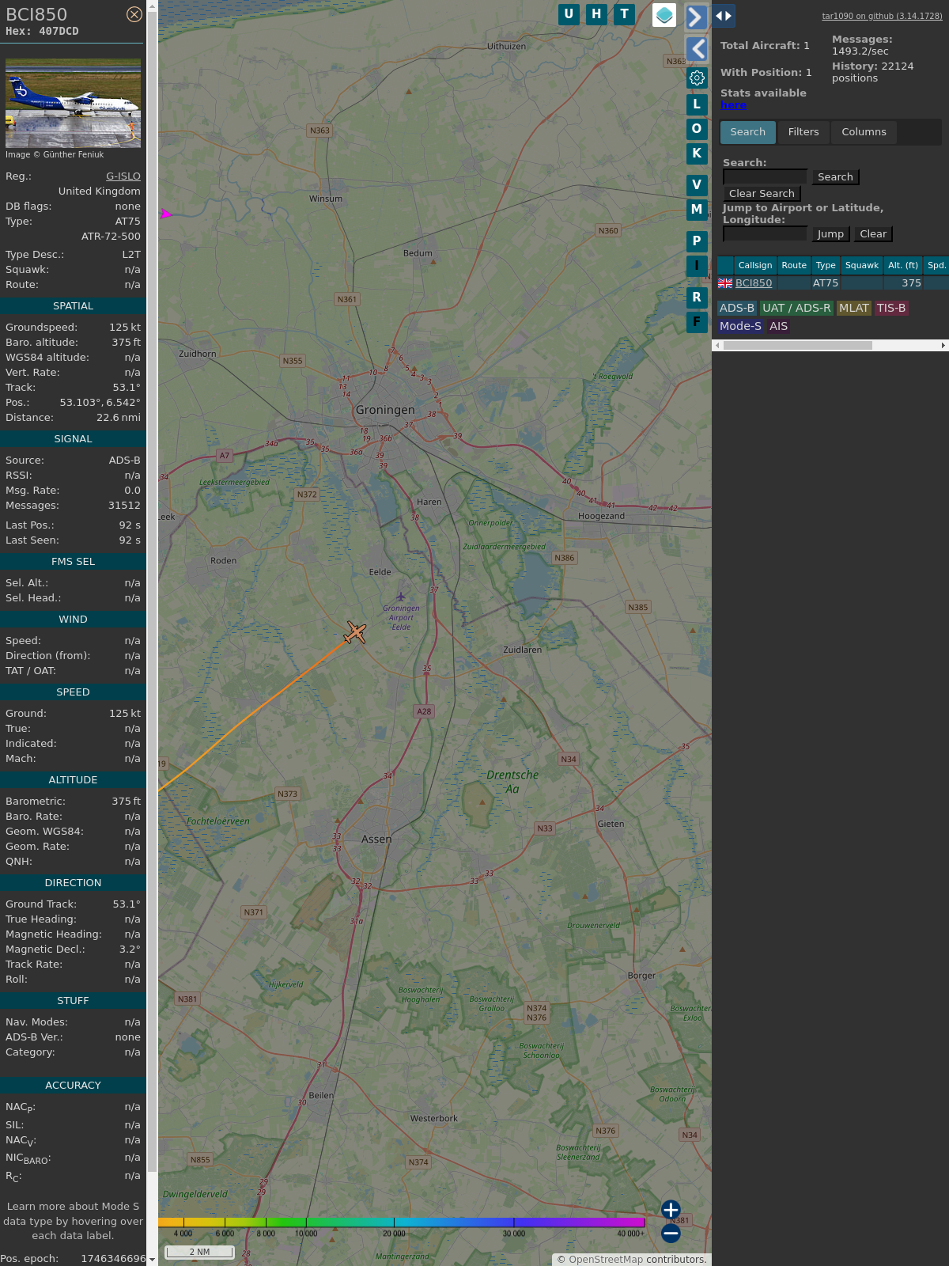949x1266 pixels.
Task: Click the magenta arrow marker on map edge
Action: (166, 214)
